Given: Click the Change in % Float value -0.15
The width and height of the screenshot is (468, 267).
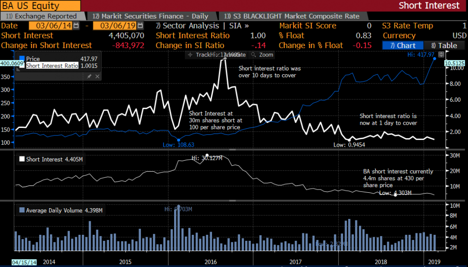Looking at the screenshot, I should 362,46.
